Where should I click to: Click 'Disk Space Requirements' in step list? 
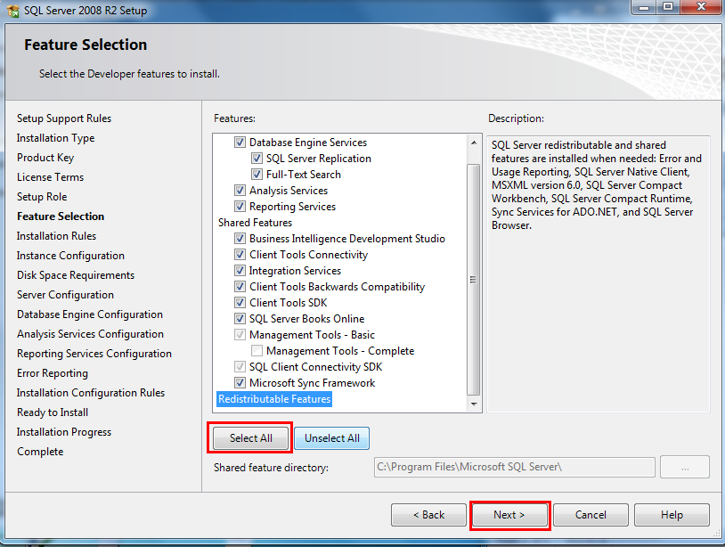(76, 275)
